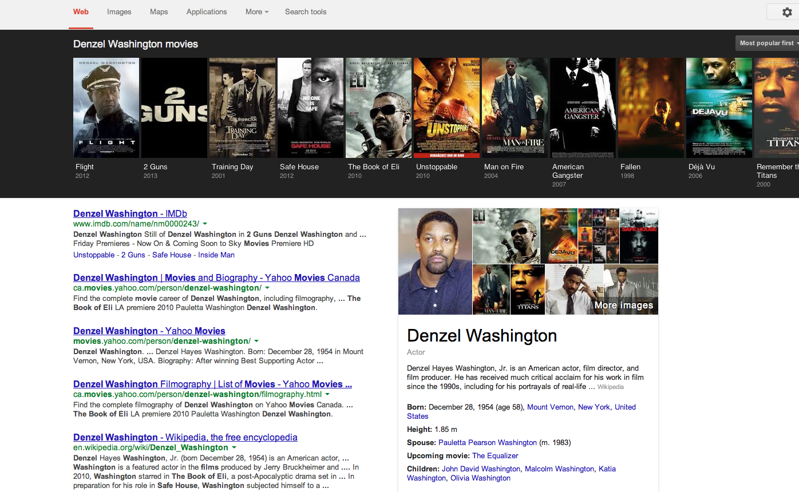This screenshot has height=492, width=799.
Task: Expand arrow beside filmography.html URL
Action: [x=327, y=394]
